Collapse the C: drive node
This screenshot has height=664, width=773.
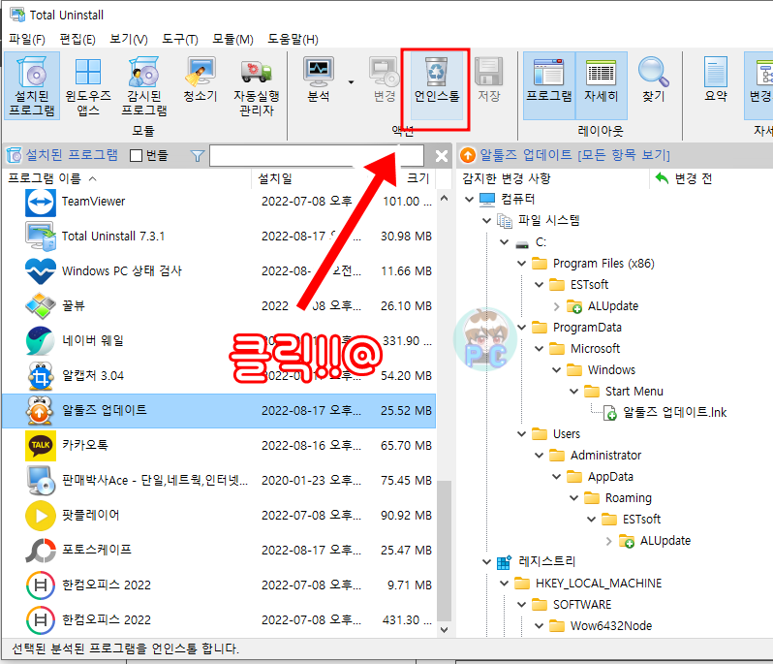click(504, 242)
